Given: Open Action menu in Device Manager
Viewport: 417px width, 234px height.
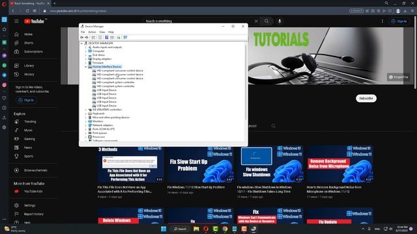Looking at the screenshot, I should click(x=92, y=32).
